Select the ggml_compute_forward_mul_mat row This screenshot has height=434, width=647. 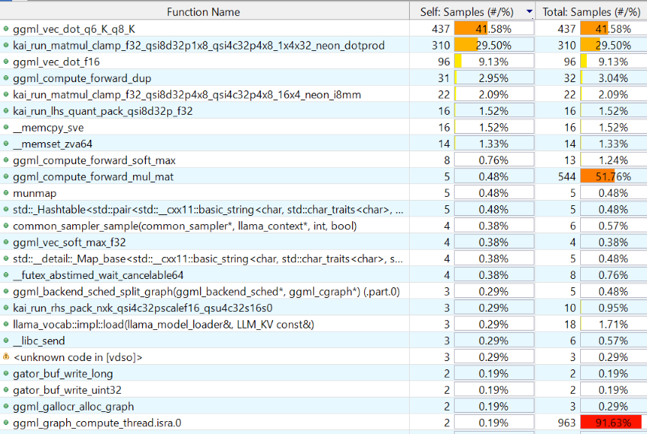pos(94,176)
